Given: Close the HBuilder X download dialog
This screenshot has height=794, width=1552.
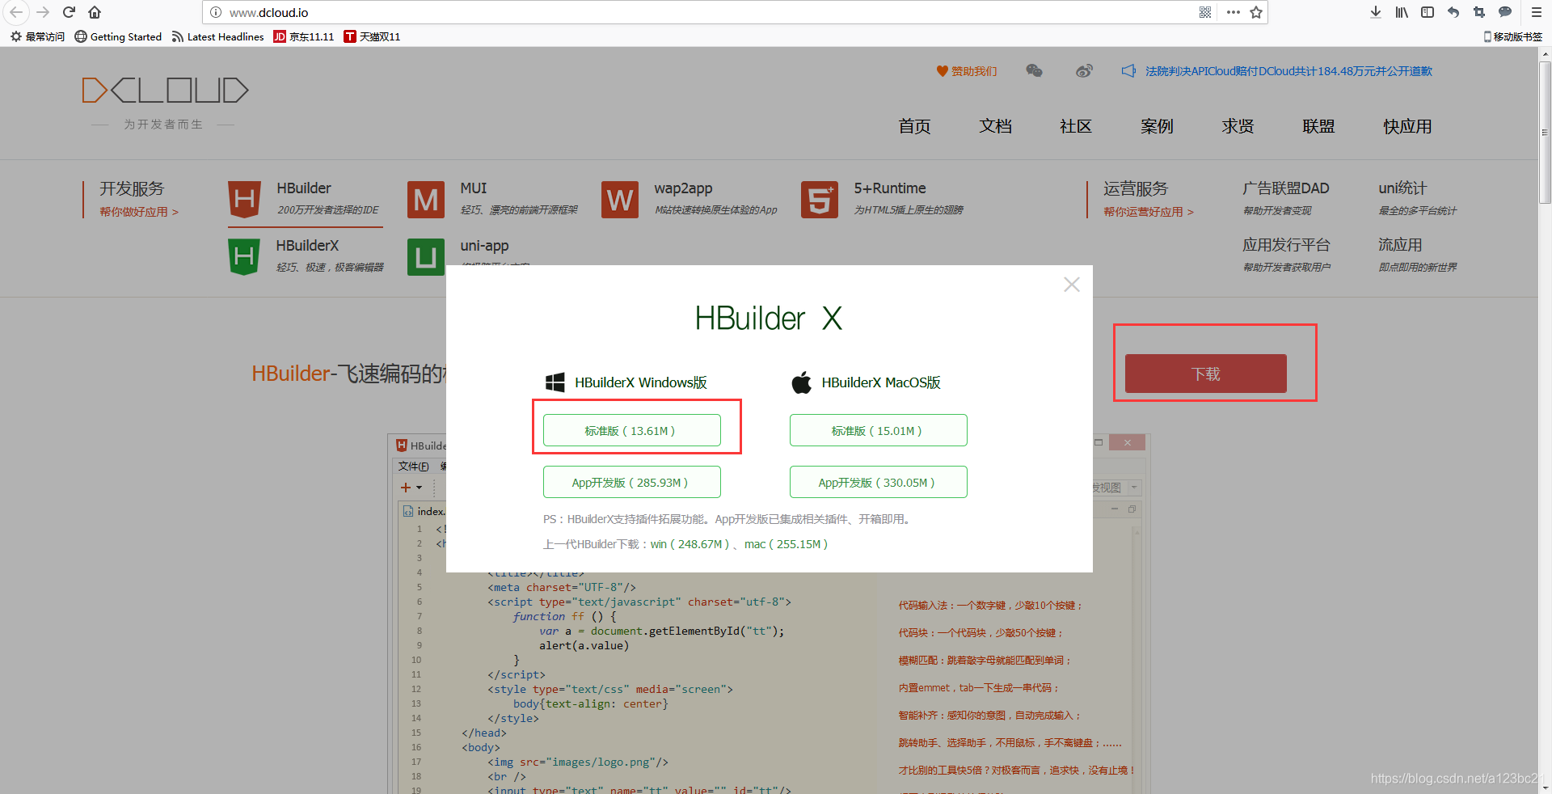Looking at the screenshot, I should [x=1072, y=285].
